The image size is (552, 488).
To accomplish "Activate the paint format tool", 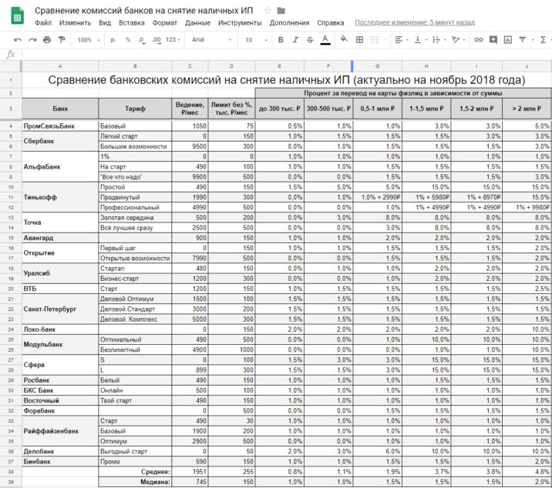I will (62, 40).
